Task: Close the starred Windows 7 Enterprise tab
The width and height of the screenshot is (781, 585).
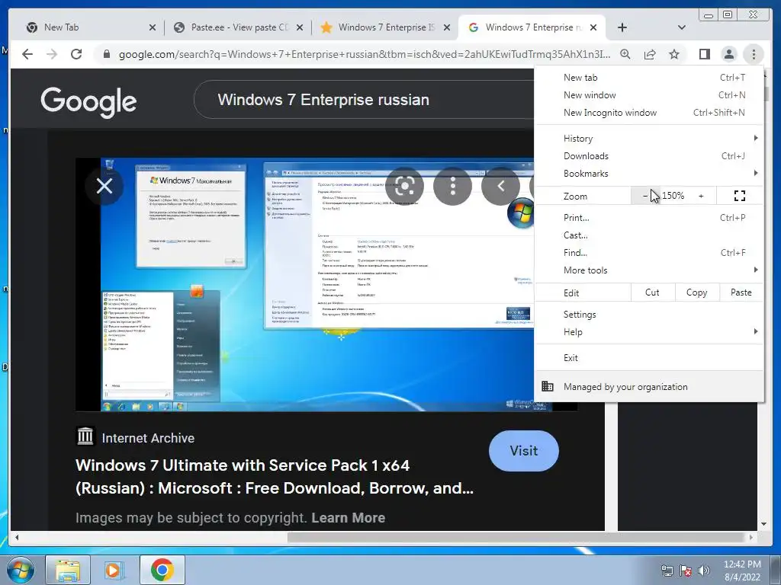Action: tap(447, 28)
